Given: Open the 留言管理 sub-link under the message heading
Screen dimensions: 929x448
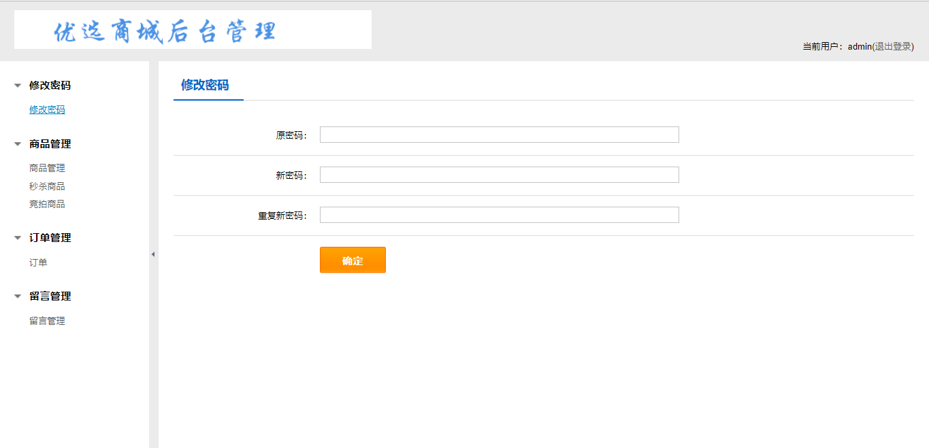Looking at the screenshot, I should coord(47,321).
